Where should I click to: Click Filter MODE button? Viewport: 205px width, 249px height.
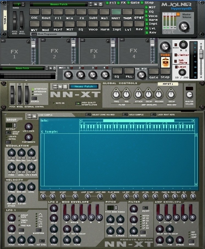point(143,232)
